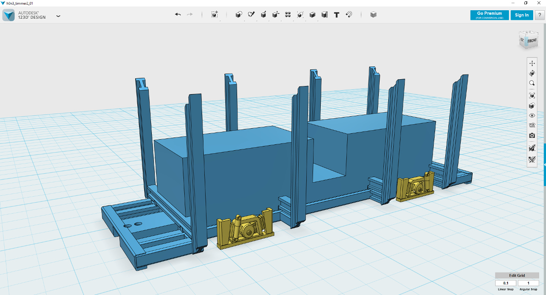Open the Primitives tool
This screenshot has height=295, width=546.
click(239, 14)
